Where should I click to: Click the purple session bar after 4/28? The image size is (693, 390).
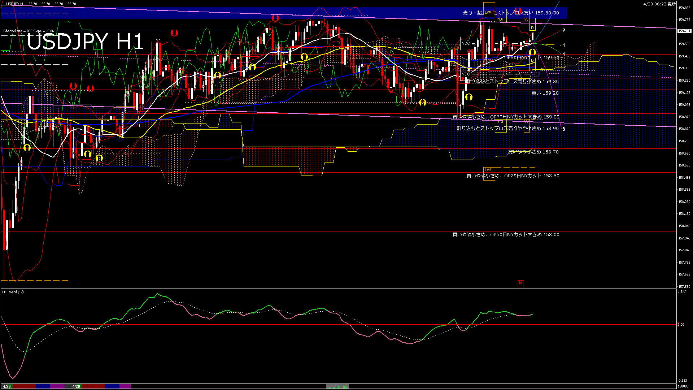tap(57, 386)
